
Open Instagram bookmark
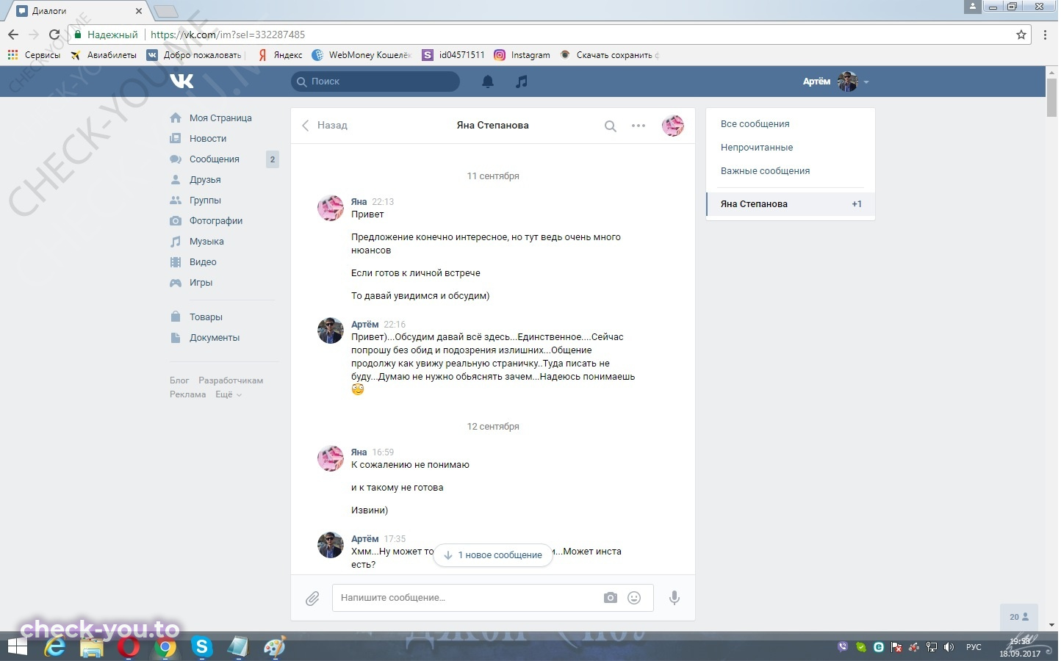tap(522, 55)
